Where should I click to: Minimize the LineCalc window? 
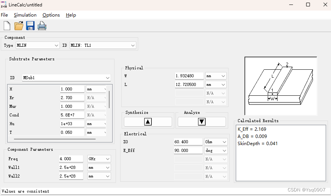pyautogui.click(x=291, y=5)
